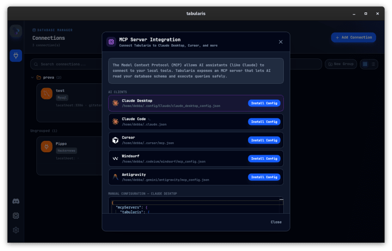Screen dimensions: 392x251
Task: Click the Ungrouped (1) section label
Action: coord(44,131)
